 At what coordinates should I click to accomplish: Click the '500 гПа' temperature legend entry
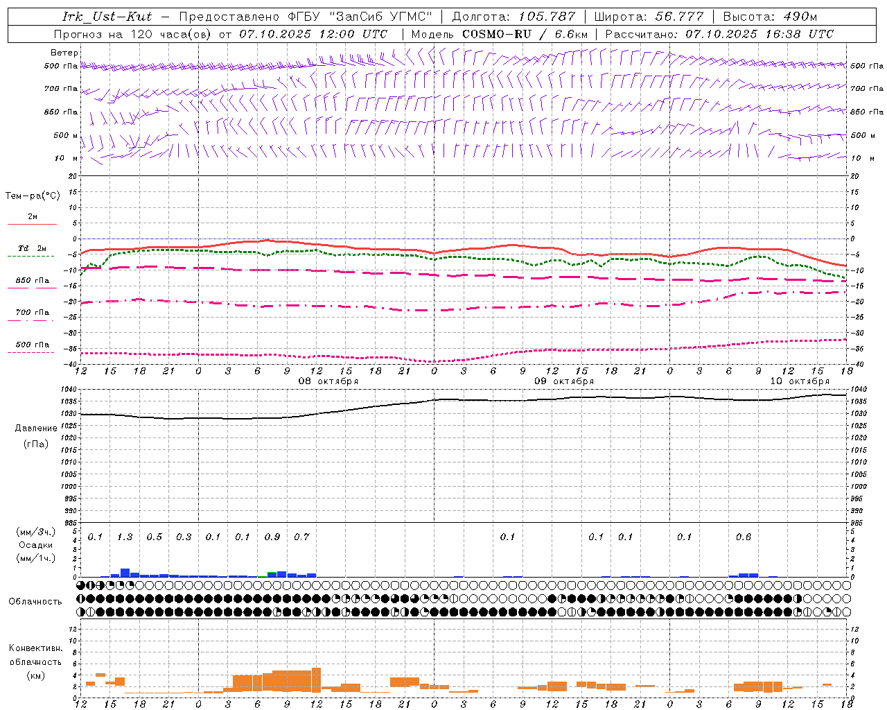(33, 345)
